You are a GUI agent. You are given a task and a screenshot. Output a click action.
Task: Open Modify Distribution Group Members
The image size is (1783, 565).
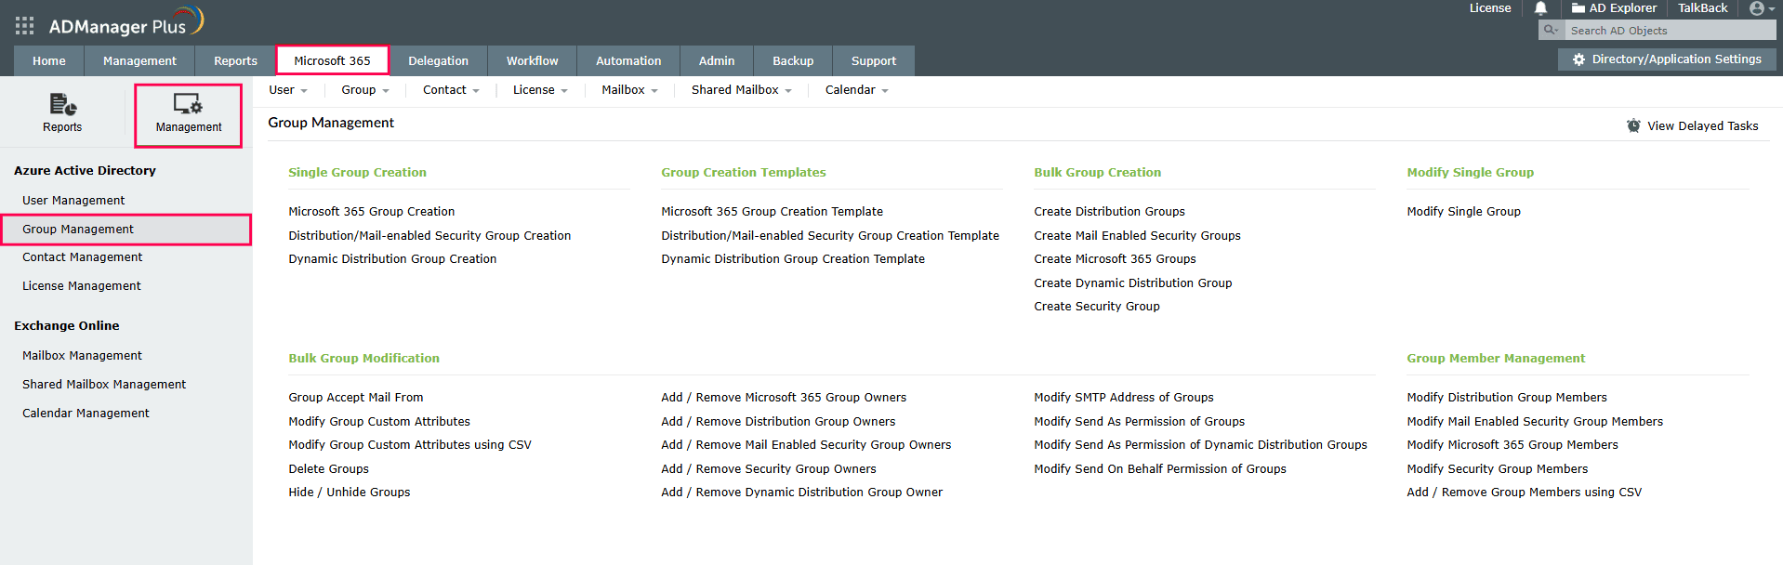pos(1507,398)
